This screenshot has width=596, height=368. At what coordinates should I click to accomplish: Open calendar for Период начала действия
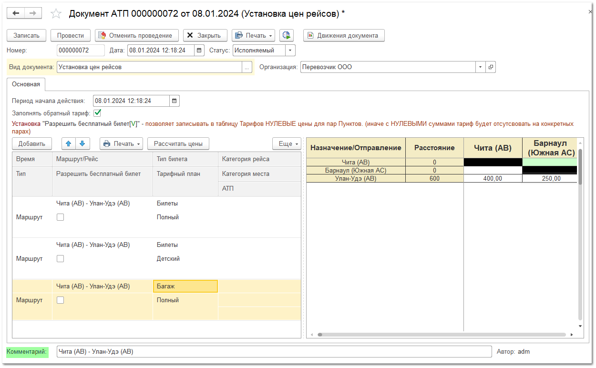pos(175,101)
